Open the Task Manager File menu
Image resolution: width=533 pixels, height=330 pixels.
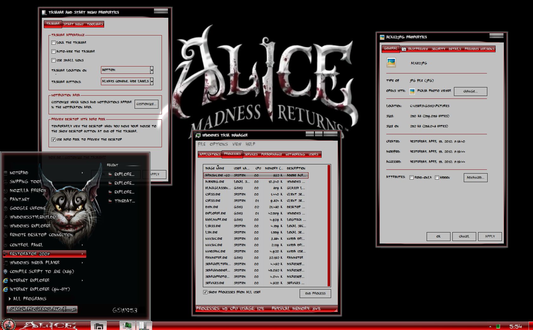(202, 144)
